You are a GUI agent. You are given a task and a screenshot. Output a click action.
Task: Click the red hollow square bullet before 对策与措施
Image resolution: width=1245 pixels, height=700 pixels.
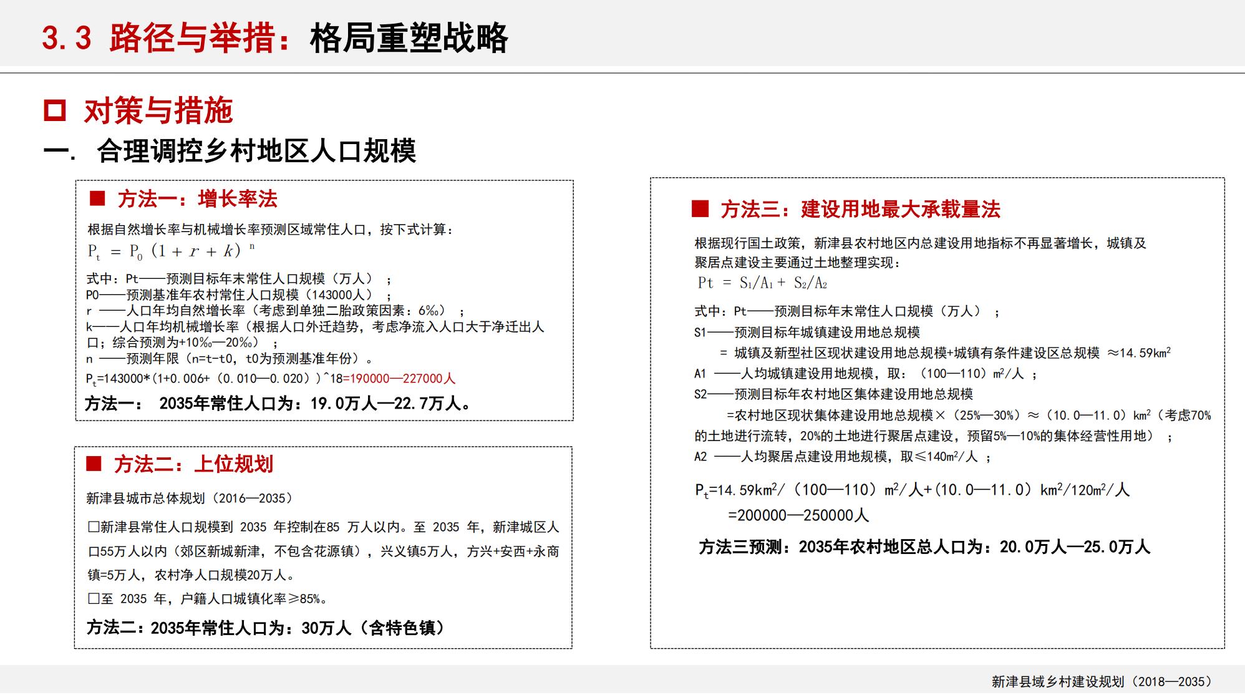coord(55,110)
